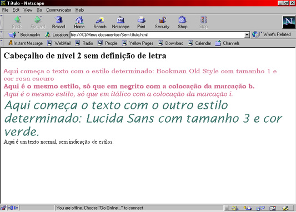The image size is (296, 212).
Task: Collapse the personal toolbar by its left handle
Action: 2,43
